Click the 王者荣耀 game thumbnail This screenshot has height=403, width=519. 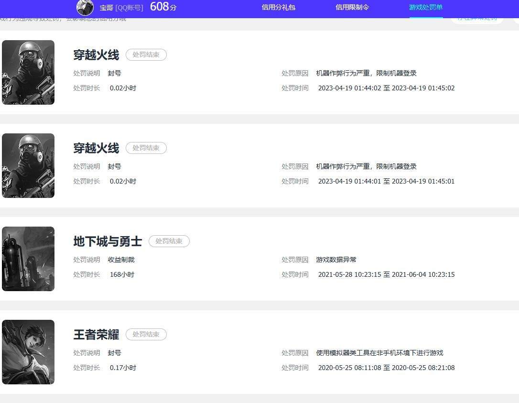click(28, 352)
